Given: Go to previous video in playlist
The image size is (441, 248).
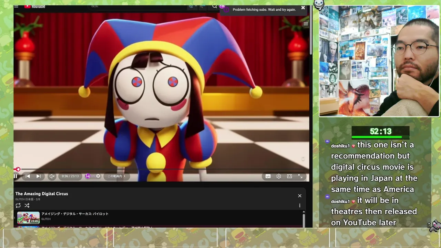Looking at the screenshot, I should [28, 176].
